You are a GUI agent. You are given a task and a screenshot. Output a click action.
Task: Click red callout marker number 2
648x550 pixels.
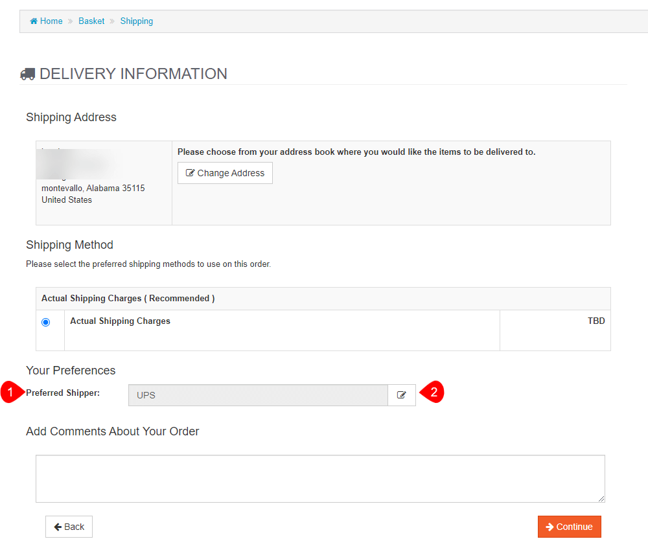coord(434,393)
